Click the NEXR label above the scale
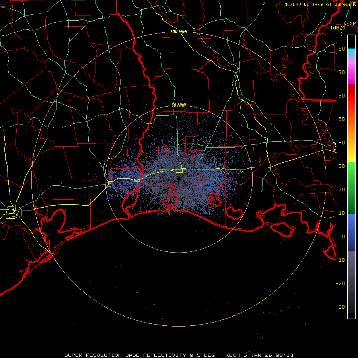Viewport: 358px width, 358px height. pyautogui.click(x=350, y=24)
